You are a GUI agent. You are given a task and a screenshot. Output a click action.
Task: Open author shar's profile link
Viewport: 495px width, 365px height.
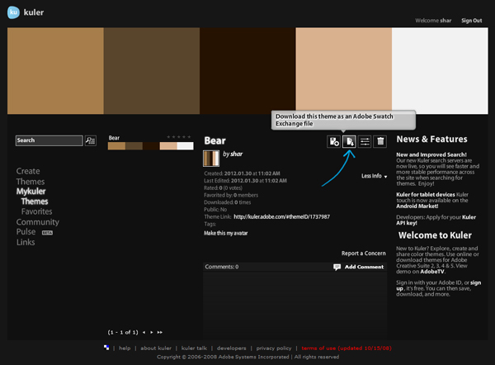[237, 154]
